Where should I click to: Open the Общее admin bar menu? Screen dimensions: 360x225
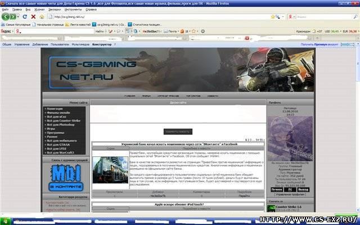[7, 44]
